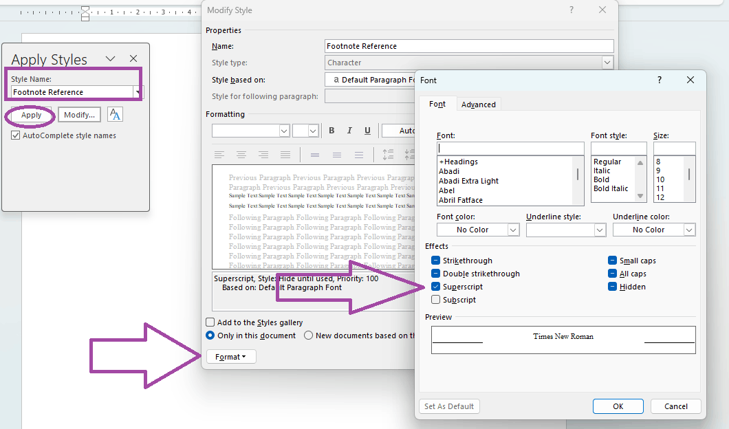The width and height of the screenshot is (729, 429).
Task: Select Abel in the font list
Action: coord(446,190)
